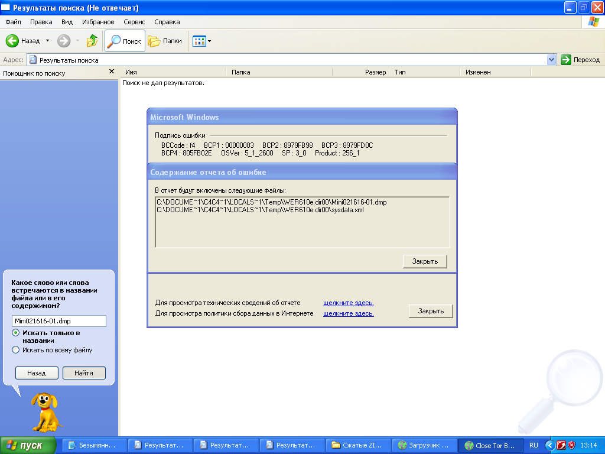Open the Сервис menu
Viewport: 605px width, 454px height.
134,22
